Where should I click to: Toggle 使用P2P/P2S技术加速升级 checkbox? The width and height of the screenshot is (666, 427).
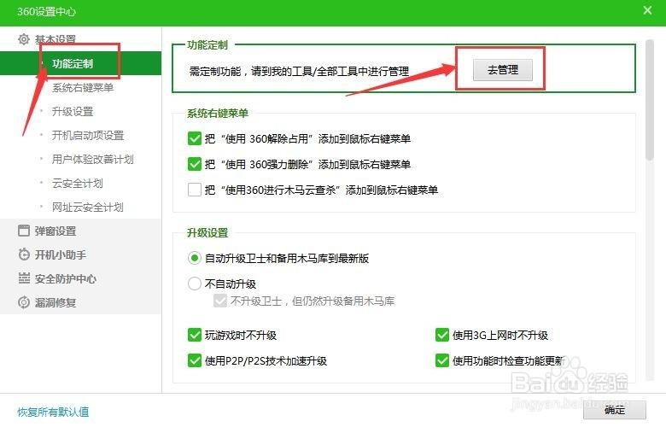194,360
